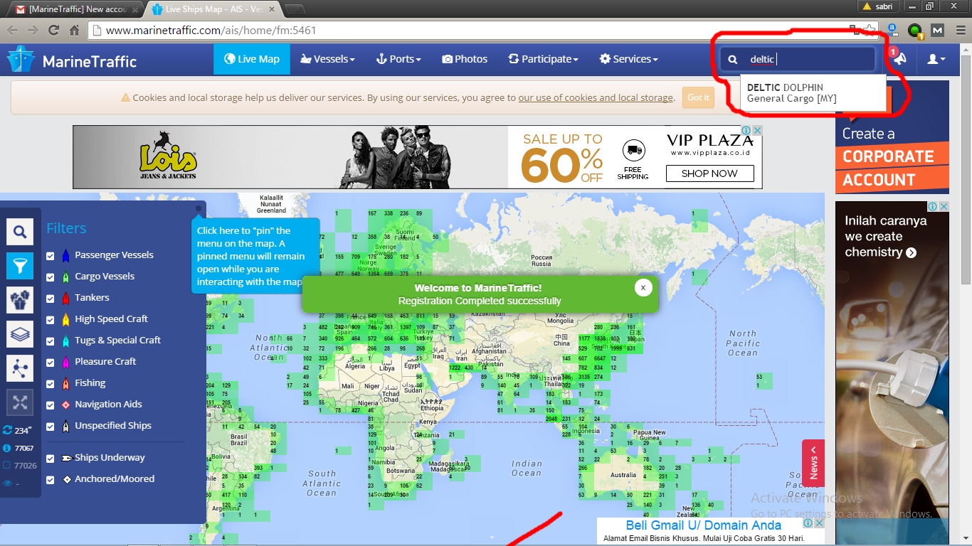Open the user account dropdown
The image size is (972, 546).
pos(936,59)
